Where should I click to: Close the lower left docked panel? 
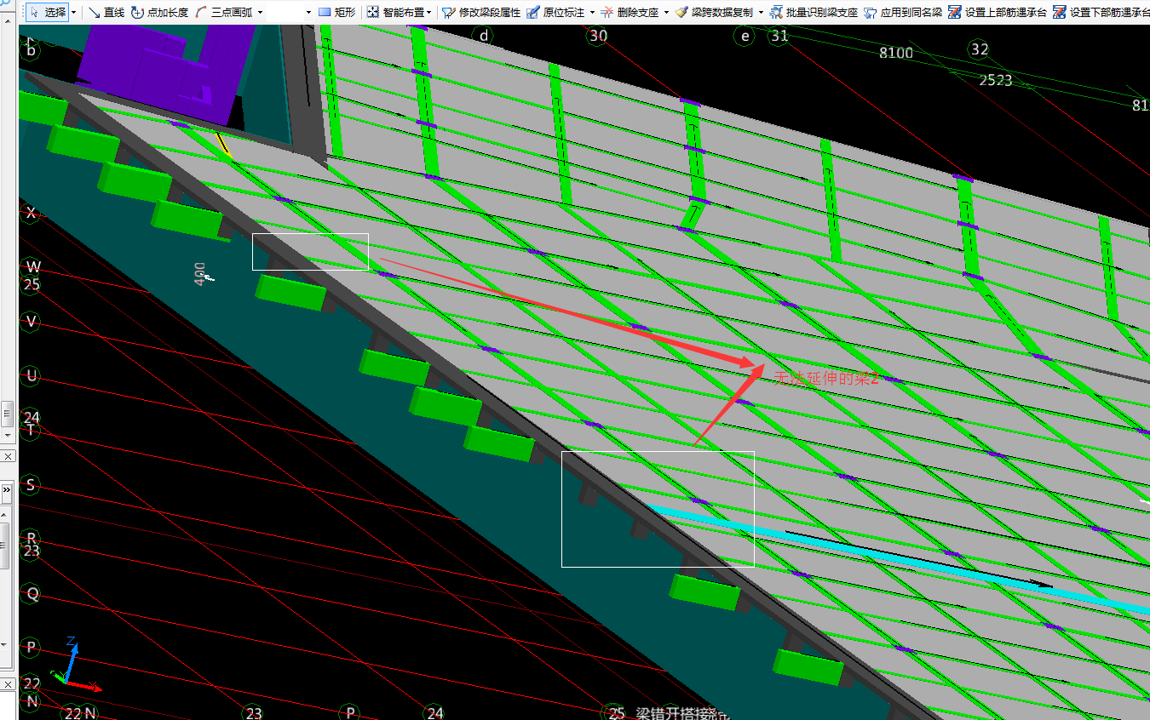(8, 684)
